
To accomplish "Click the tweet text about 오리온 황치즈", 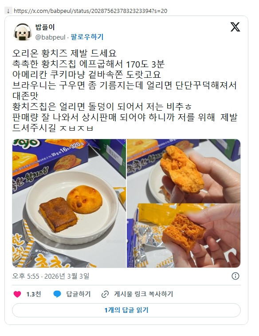I will (125, 90).
